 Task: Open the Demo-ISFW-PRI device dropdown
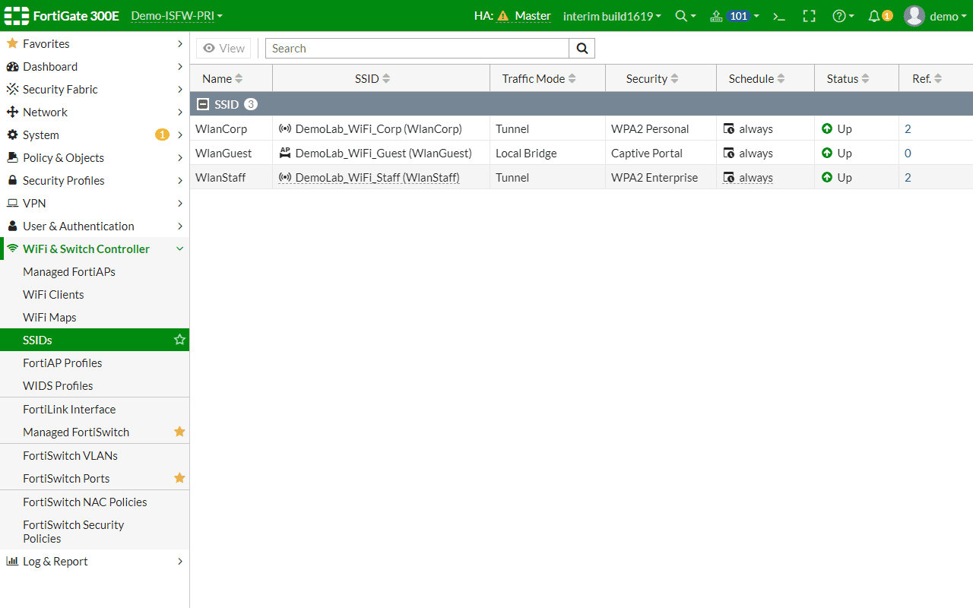pyautogui.click(x=176, y=16)
